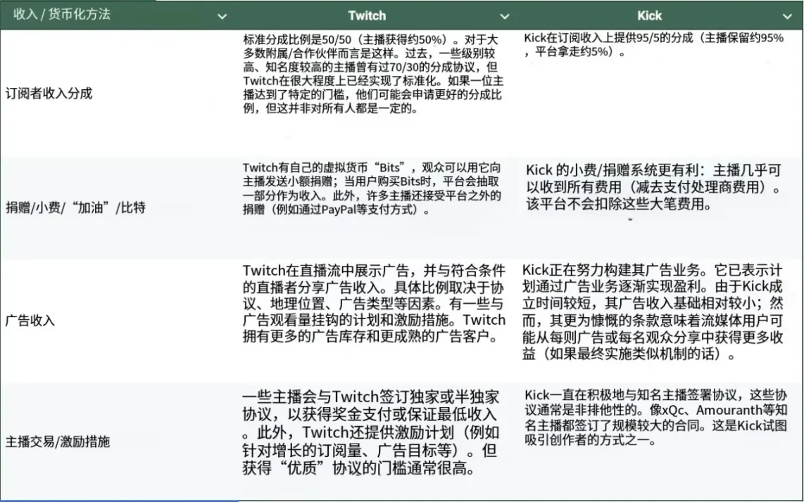The image size is (804, 502).
Task: Click the Kick column header text
Action: click(x=649, y=15)
